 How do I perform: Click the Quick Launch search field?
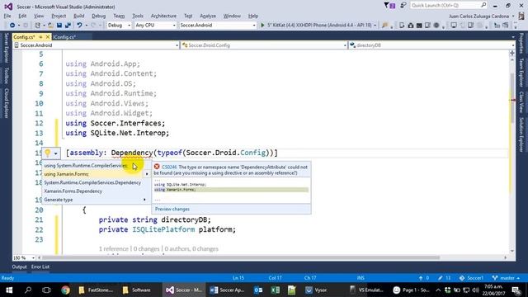(449, 6)
